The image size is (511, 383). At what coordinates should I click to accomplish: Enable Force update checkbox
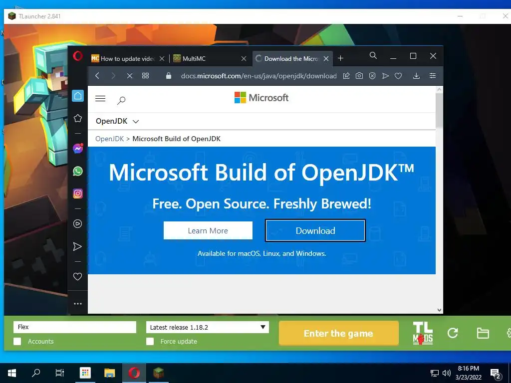pyautogui.click(x=150, y=341)
